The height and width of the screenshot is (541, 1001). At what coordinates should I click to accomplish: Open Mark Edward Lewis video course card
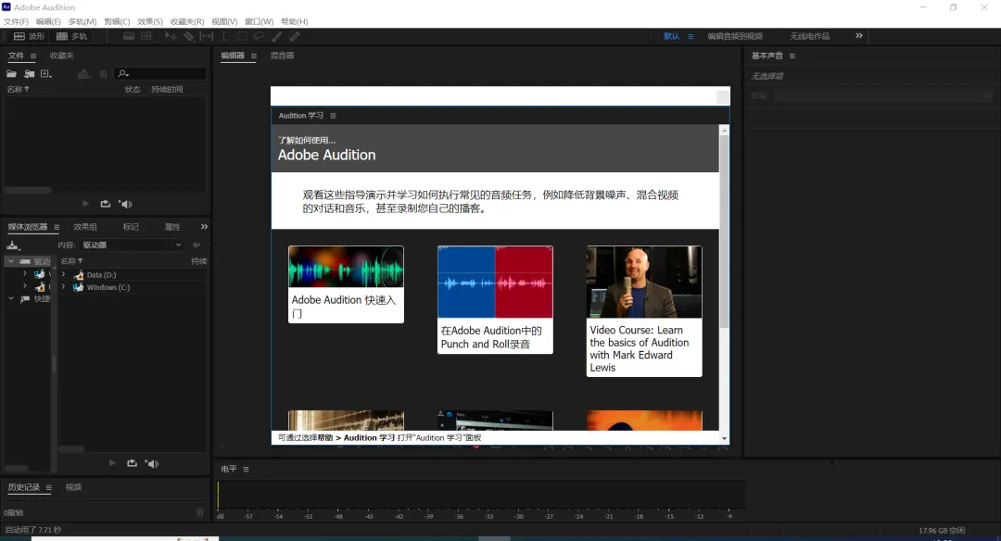pyautogui.click(x=644, y=311)
